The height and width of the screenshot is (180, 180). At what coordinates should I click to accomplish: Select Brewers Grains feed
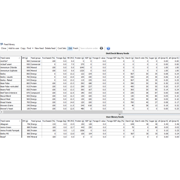point(7,106)
